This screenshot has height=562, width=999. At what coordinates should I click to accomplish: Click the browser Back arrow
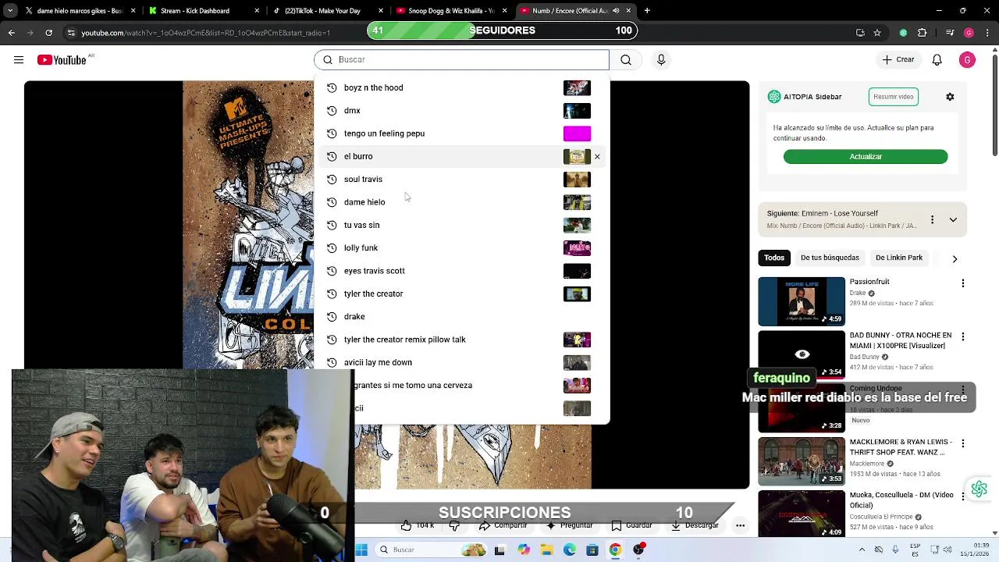tap(11, 33)
